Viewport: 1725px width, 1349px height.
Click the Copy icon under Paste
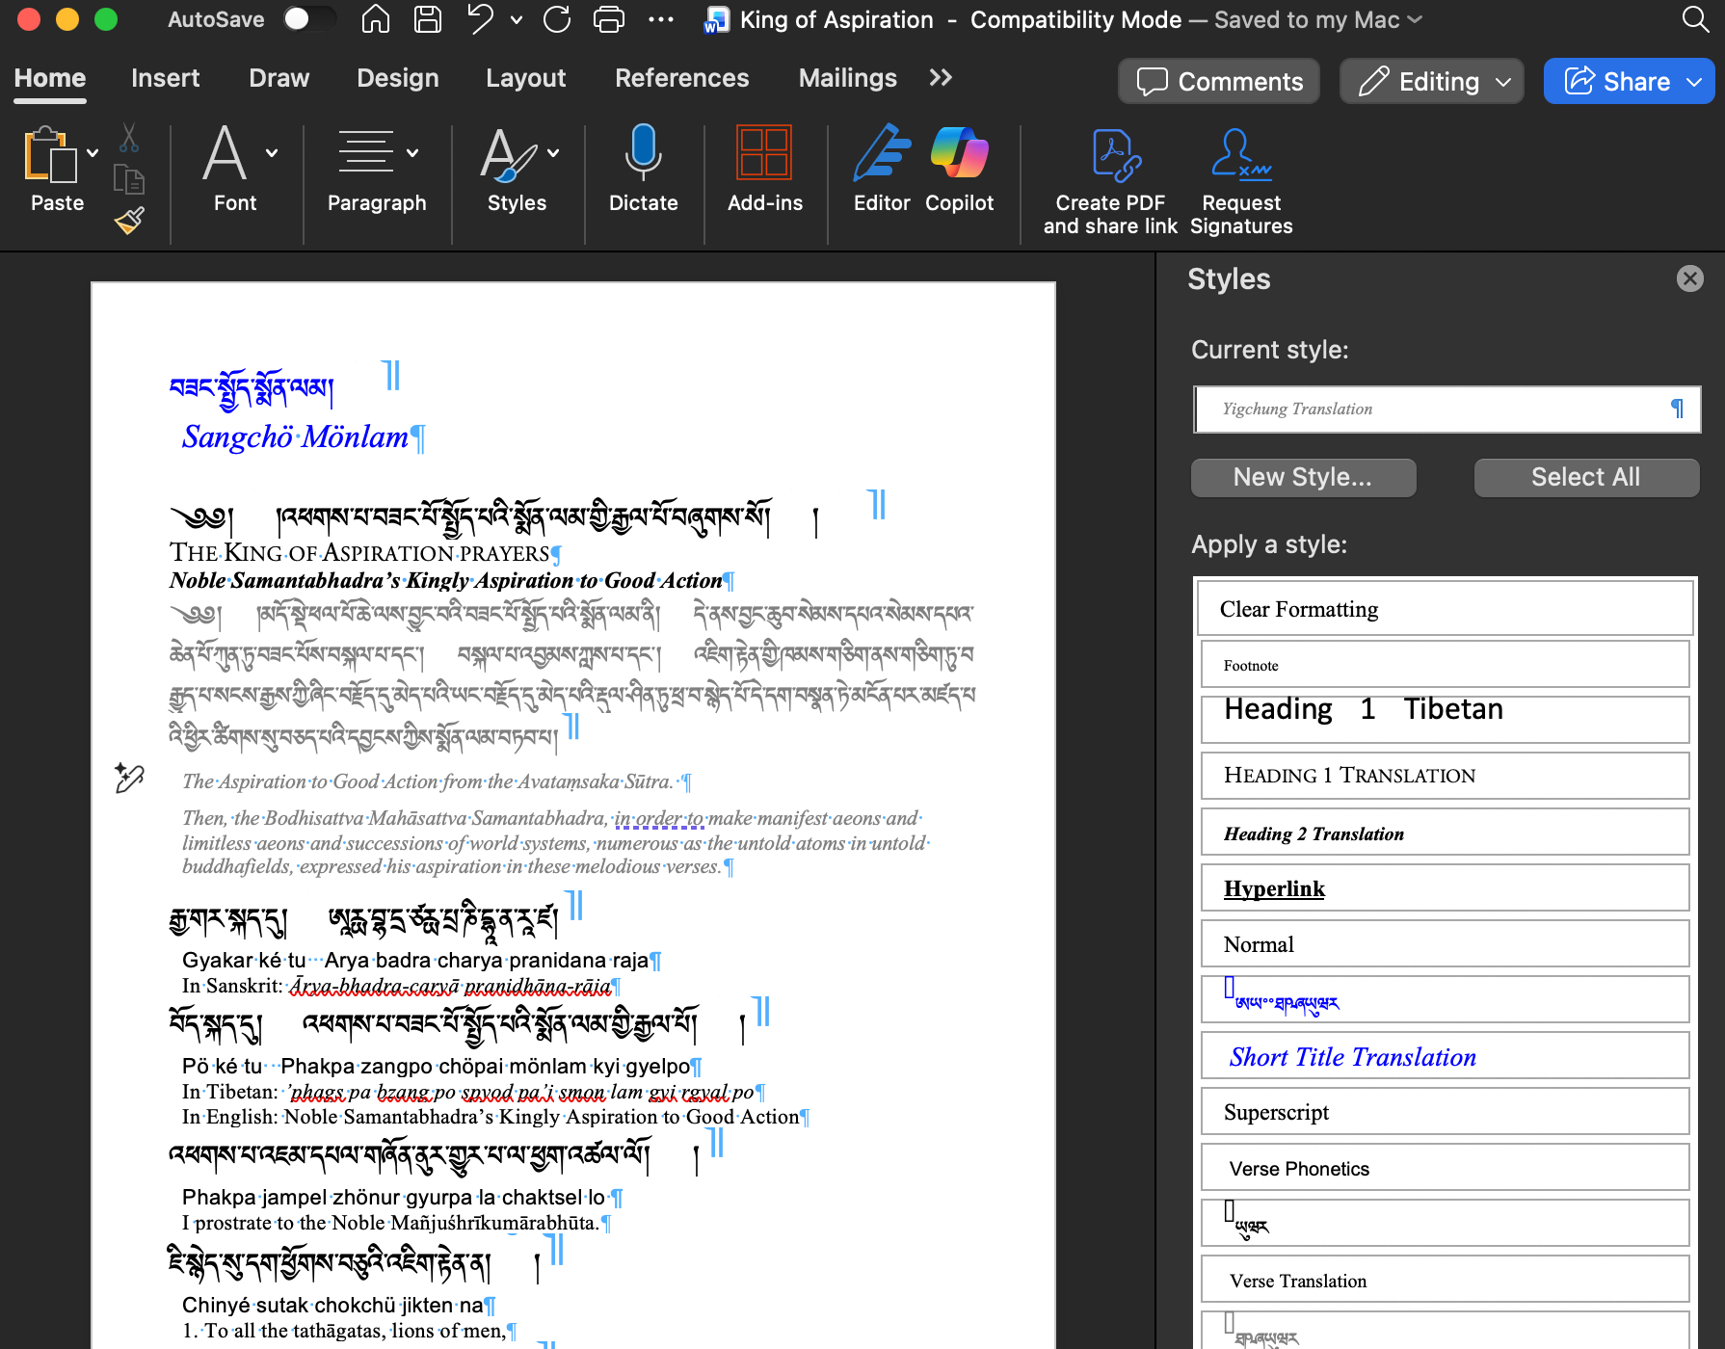(x=129, y=178)
